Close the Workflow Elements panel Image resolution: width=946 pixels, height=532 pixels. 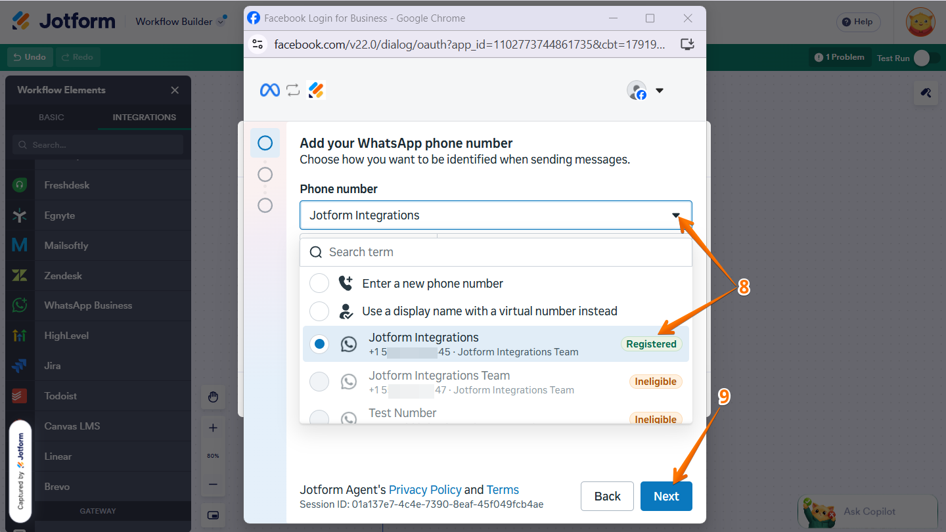[175, 90]
